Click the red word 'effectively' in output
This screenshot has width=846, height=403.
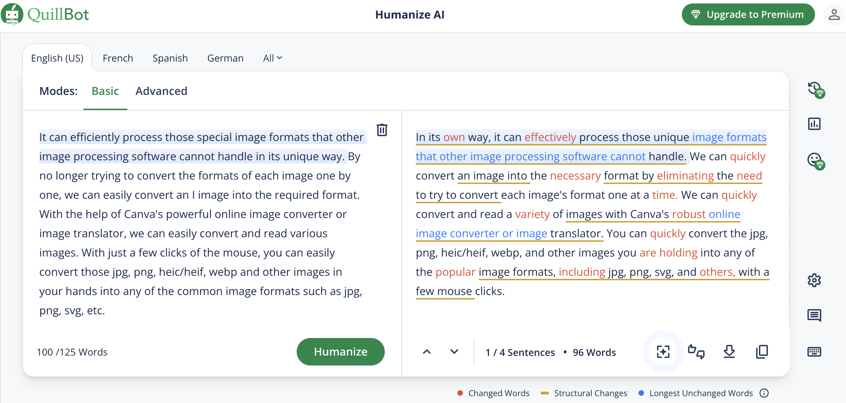550,137
